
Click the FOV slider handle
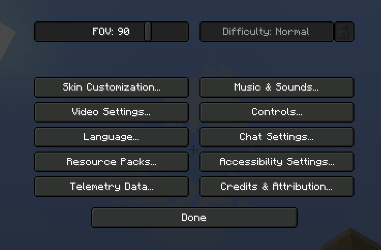point(148,32)
